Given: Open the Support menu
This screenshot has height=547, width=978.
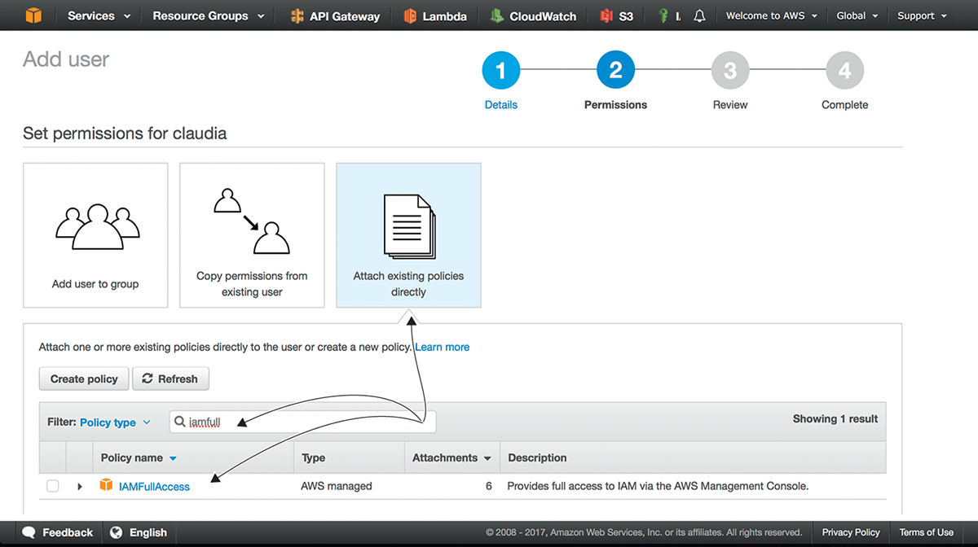Looking at the screenshot, I should (922, 15).
